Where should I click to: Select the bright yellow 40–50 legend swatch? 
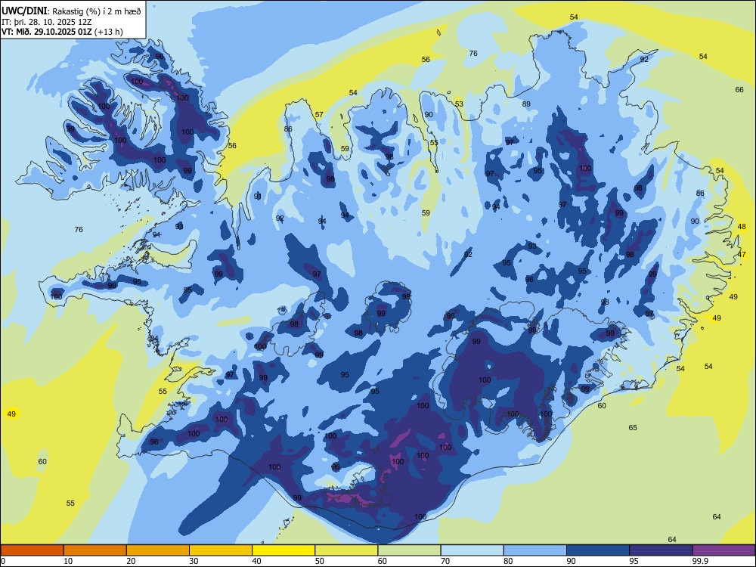click(x=283, y=550)
